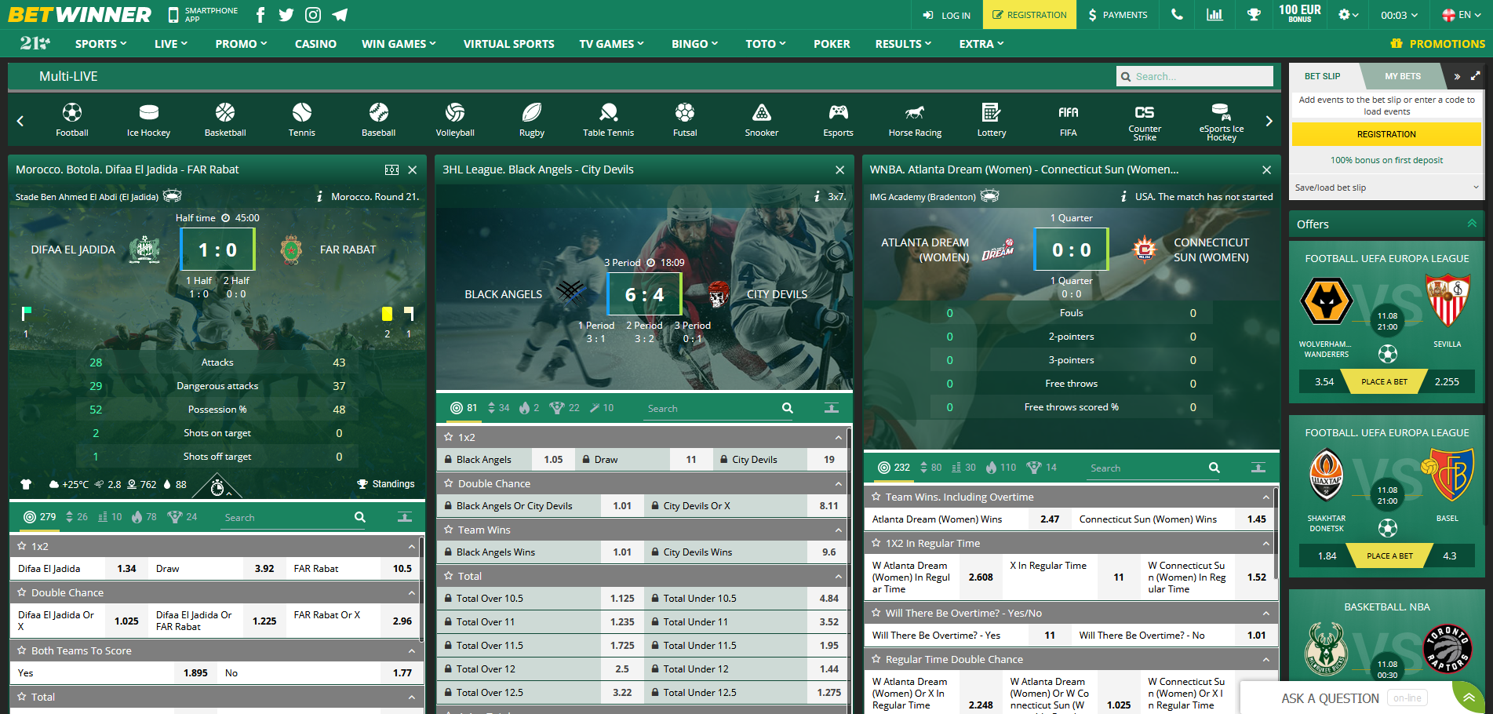Viewport: 1493px width, 714px height.
Task: Open the trophy icon in header
Action: 1254,15
